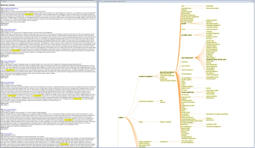This screenshot has height=148, width=255.
Task: Select the 'systems engineering' node
Action: click(x=212, y=75)
